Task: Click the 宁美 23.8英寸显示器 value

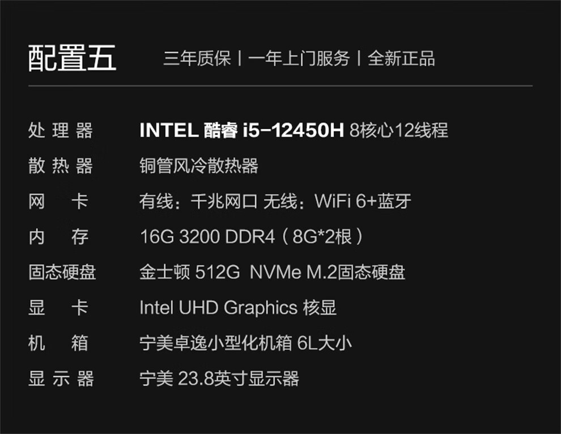Action: coord(219,378)
